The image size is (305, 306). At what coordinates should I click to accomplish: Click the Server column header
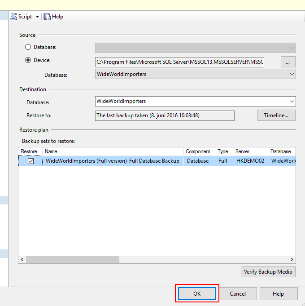click(250, 151)
